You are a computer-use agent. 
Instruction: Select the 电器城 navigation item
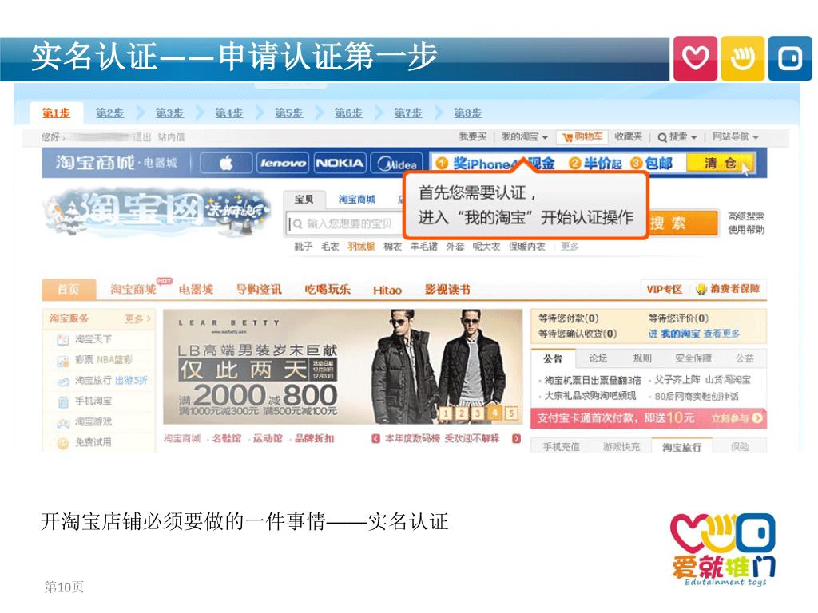click(196, 289)
